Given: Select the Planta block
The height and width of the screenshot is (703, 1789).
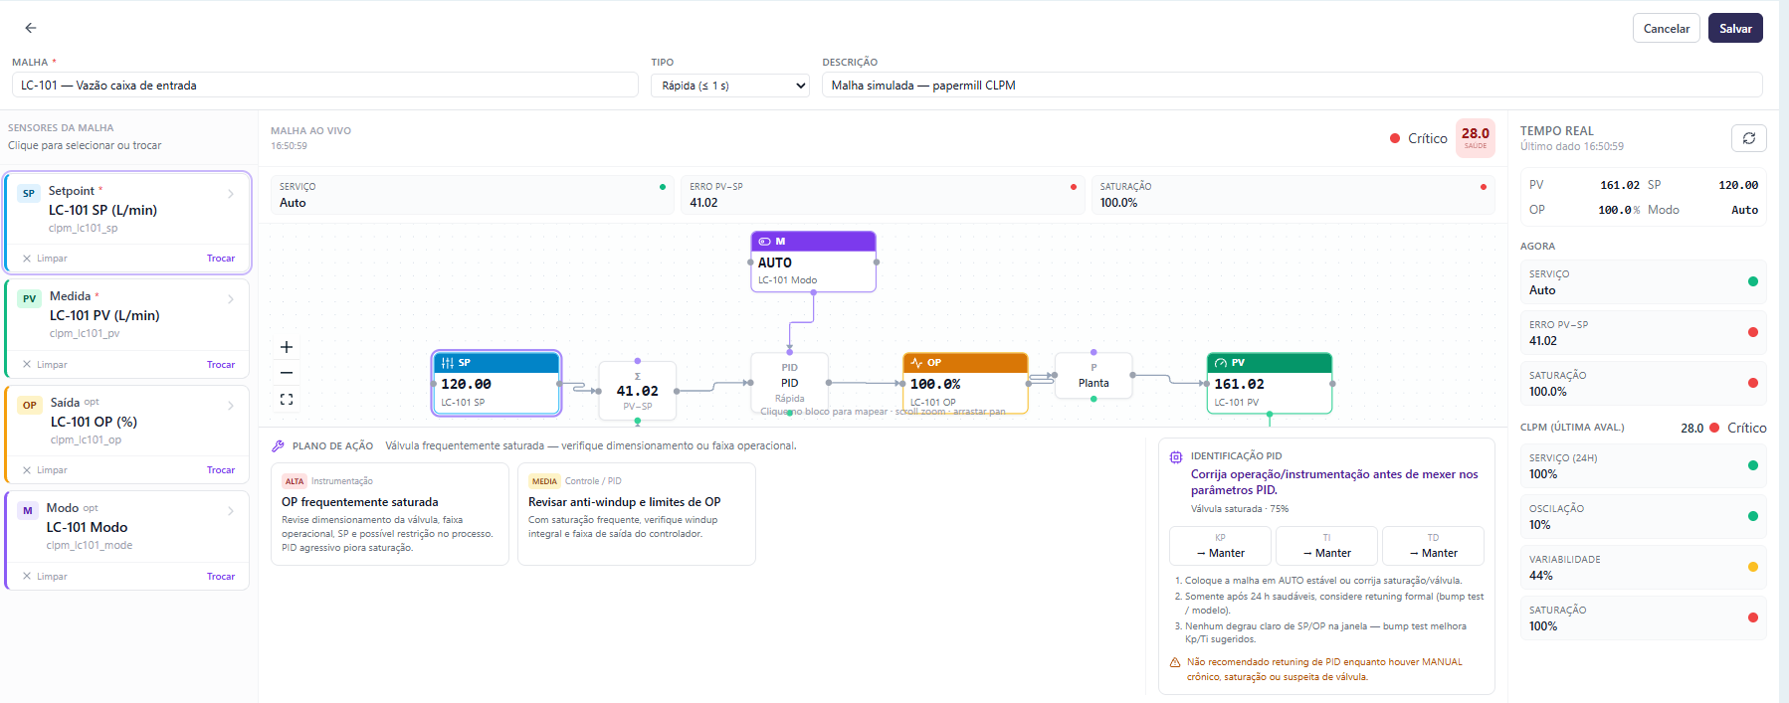Looking at the screenshot, I should tap(1093, 376).
